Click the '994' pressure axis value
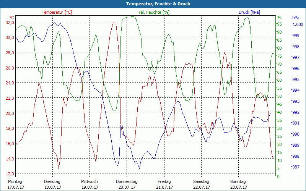 tap(296, 90)
